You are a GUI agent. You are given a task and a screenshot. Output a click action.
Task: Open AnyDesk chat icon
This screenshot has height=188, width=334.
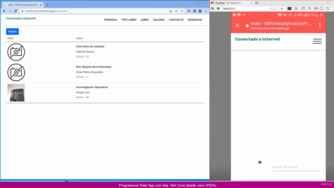(303, 8)
